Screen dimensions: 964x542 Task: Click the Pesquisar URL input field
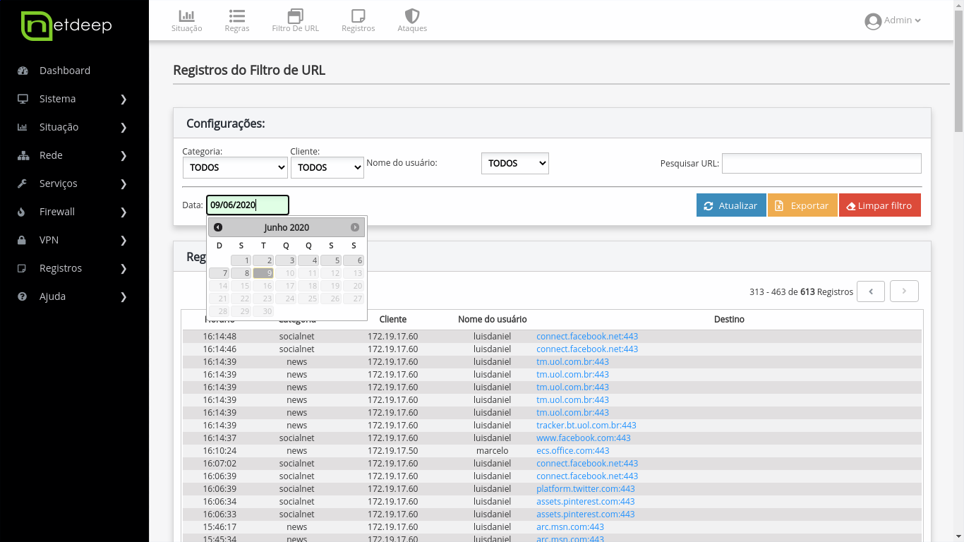[x=821, y=163]
